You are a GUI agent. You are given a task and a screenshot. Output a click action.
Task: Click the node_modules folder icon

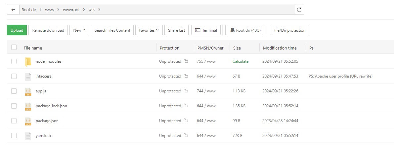[x=28, y=61]
